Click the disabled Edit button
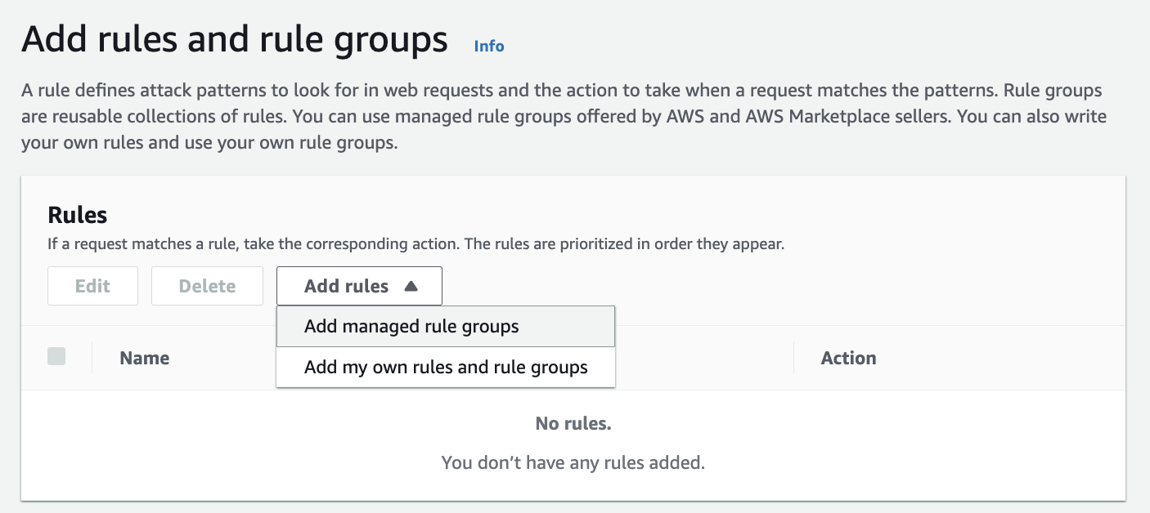This screenshot has height=513, width=1150. pos(92,286)
